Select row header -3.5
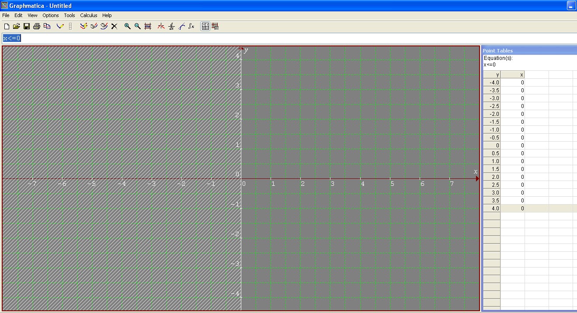Screen dimensions: 577x313 pyautogui.click(x=492, y=90)
